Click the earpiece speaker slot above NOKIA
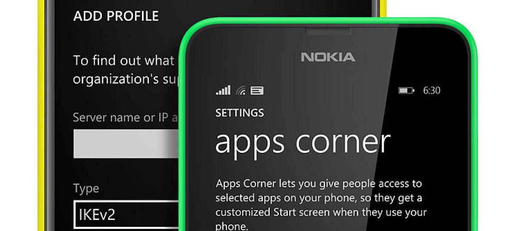The height and width of the screenshot is (231, 518). [328, 31]
